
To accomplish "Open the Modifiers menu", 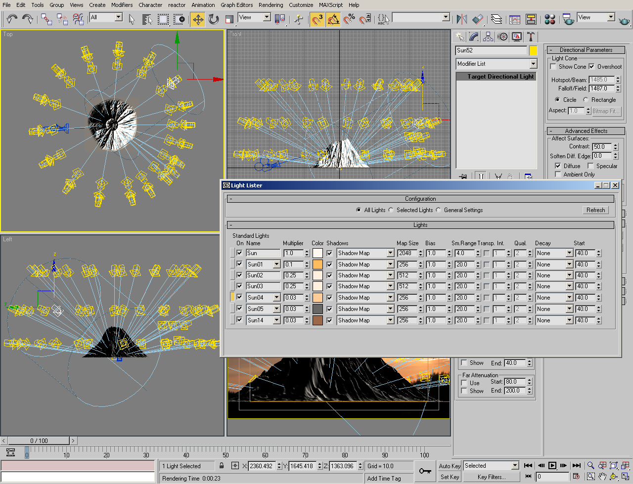I will 122,5.
